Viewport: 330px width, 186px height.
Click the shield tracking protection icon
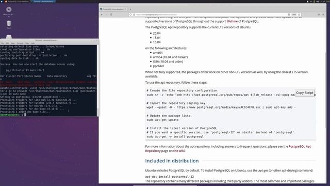point(130,14)
